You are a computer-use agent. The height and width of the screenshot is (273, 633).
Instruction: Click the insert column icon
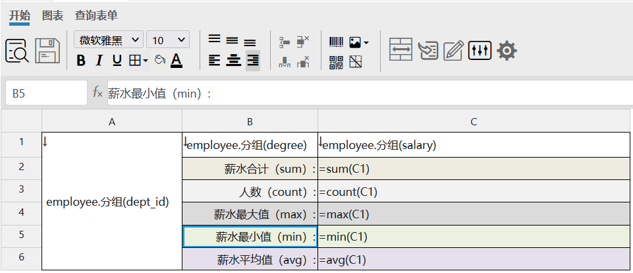[x=285, y=61]
